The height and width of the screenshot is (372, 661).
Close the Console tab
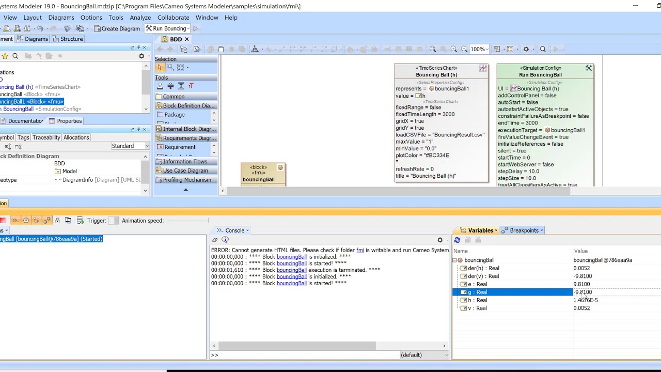tap(247, 230)
